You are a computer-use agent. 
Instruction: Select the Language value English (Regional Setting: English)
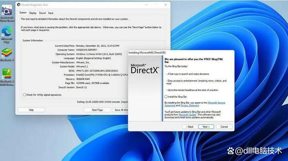point(93,58)
